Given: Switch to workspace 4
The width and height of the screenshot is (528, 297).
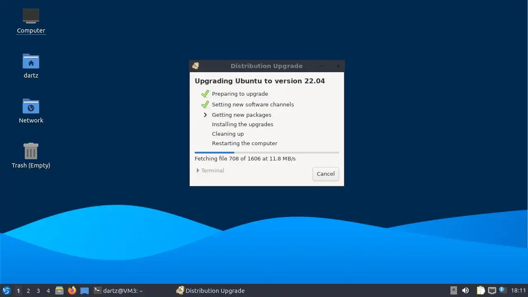Looking at the screenshot, I should [x=48, y=291].
